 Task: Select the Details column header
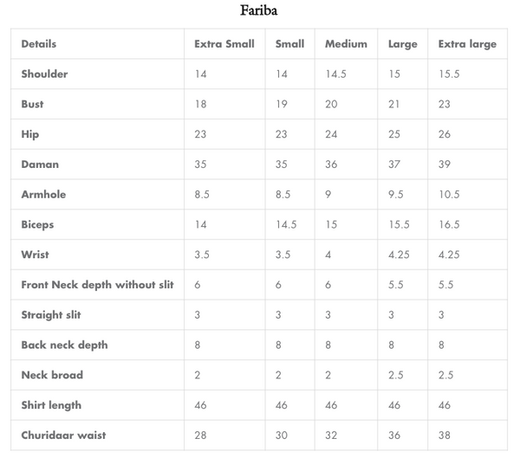click(x=39, y=44)
